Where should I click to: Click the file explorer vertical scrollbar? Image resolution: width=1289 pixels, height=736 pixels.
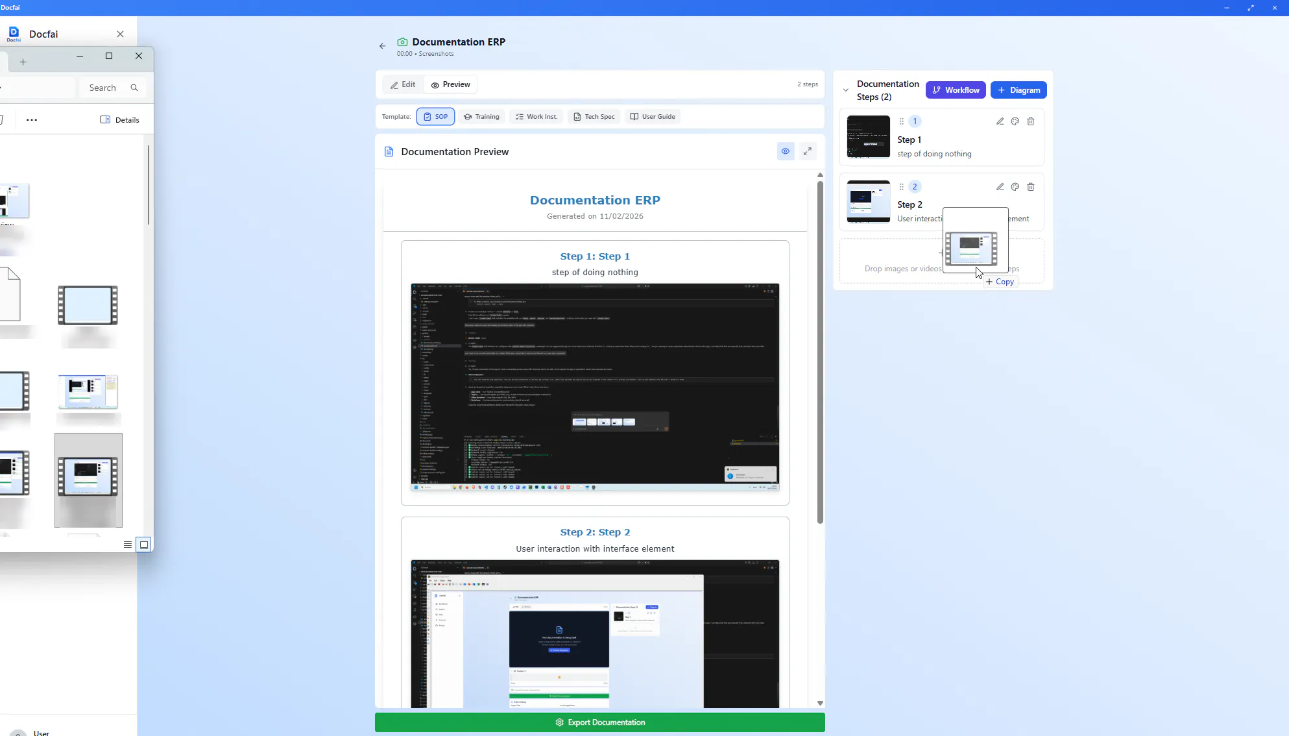[x=149, y=185]
